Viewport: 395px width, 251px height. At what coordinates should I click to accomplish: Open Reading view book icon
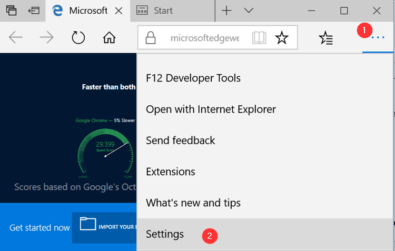(259, 38)
